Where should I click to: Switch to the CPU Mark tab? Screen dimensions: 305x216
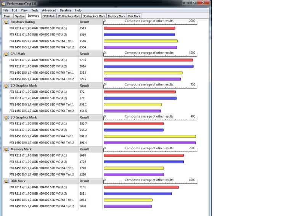[49, 16]
